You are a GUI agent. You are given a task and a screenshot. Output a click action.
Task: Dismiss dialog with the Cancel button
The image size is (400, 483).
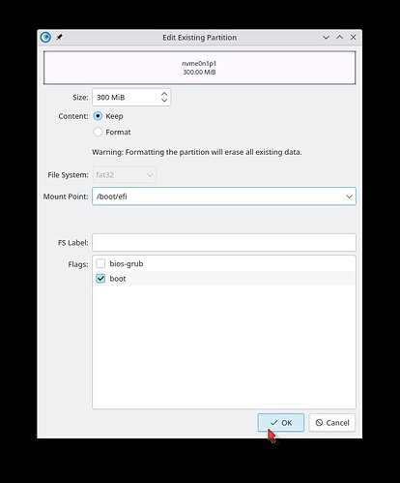[332, 423]
